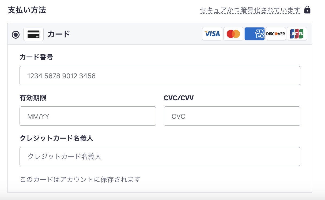This screenshot has width=325, height=200.
Task: Click the 支払い方法 section heading
Action: tap(27, 10)
